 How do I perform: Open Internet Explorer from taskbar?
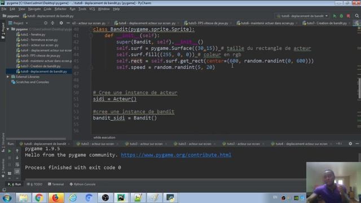pos(73,198)
